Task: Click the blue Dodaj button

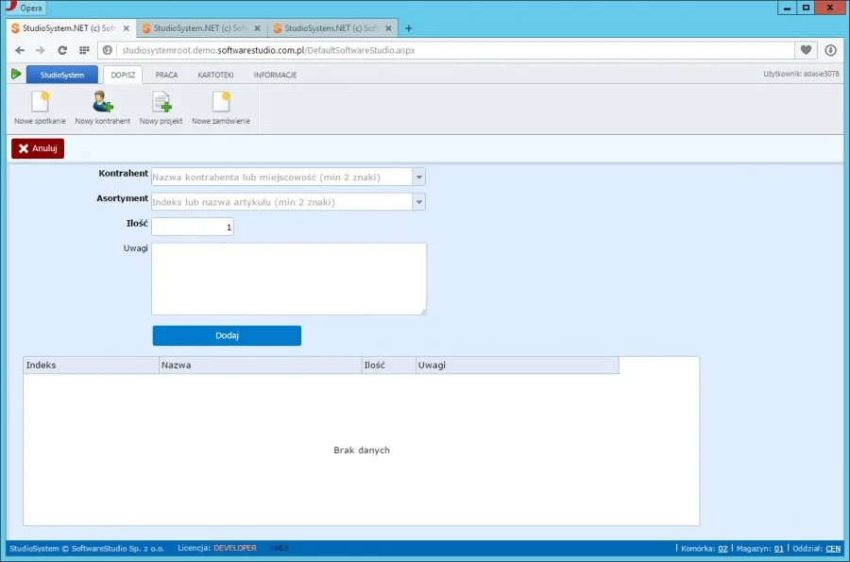Action: [227, 335]
